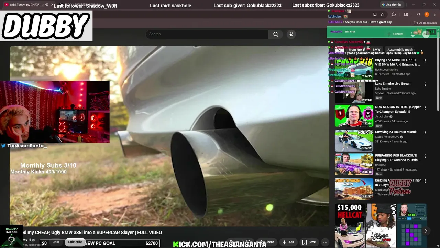
Task: Click the video title 'Buying The MOST CLAPPED V10 BMW M6'
Action: point(397,62)
